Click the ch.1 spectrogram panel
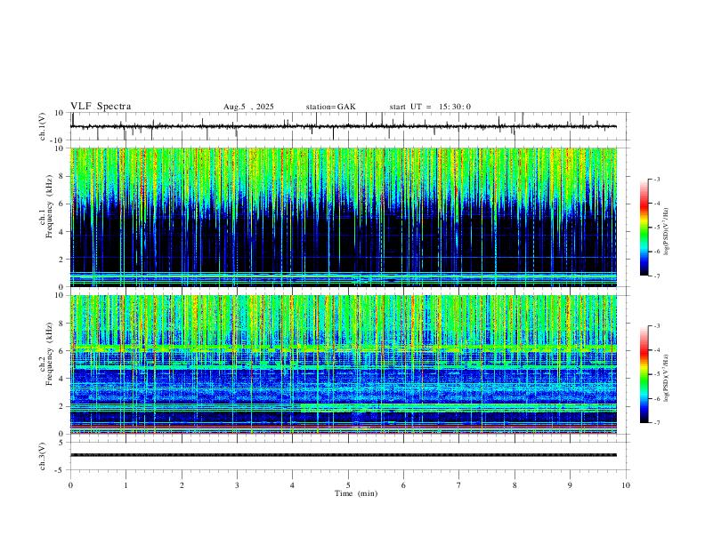This screenshot has height=544, width=705. (x=344, y=217)
